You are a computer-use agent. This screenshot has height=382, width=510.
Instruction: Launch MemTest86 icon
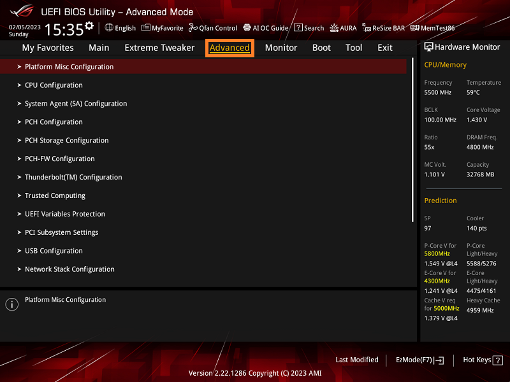415,28
